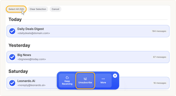Uncheck the Daily Deals Digest checkbox
176x96 pixels.
click(12, 31)
